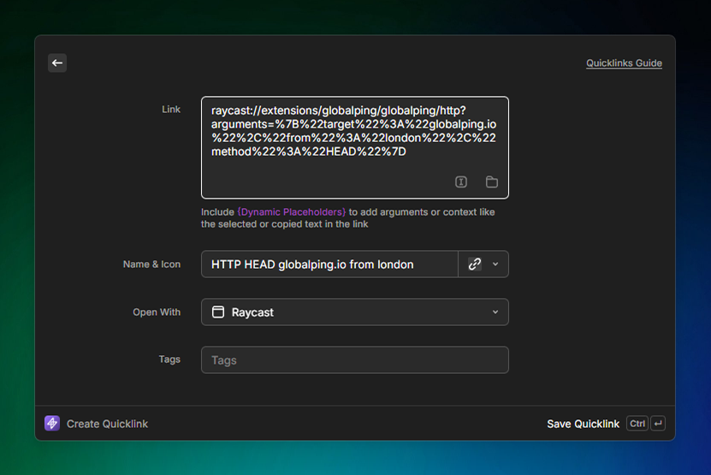Choose a different icon via link icon
Screen dimensions: 711x475
474,264
